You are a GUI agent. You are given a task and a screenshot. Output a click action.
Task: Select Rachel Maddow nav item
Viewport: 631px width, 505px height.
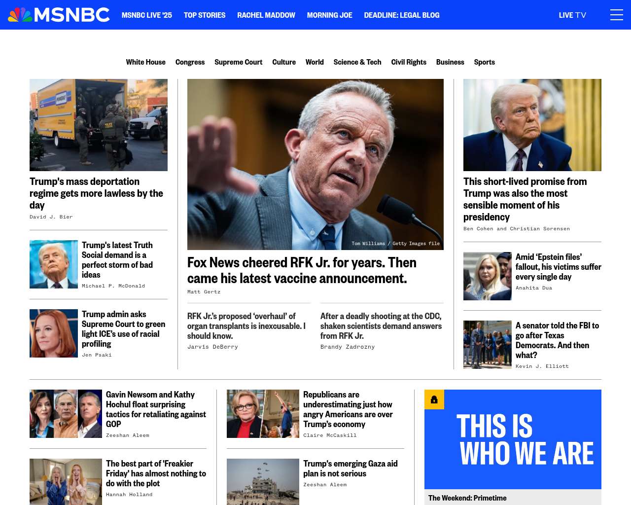tap(266, 15)
